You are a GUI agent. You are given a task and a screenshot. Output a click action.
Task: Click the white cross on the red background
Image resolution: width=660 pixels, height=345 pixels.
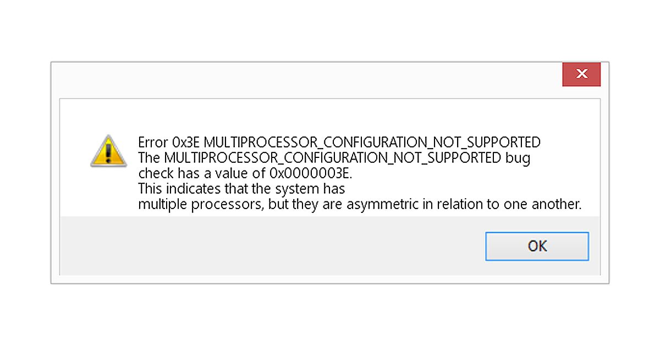pyautogui.click(x=581, y=74)
